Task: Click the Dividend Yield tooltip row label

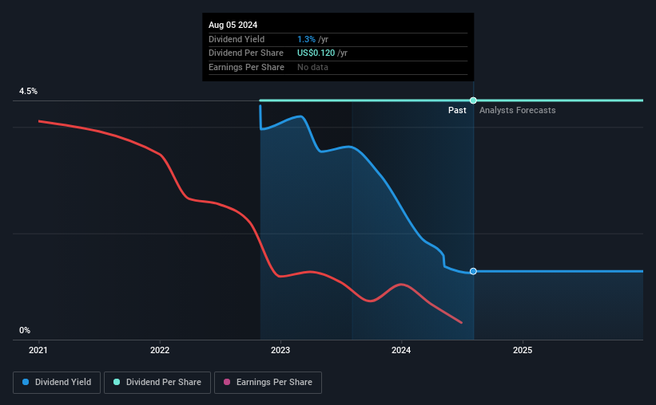Action: pyautogui.click(x=237, y=39)
